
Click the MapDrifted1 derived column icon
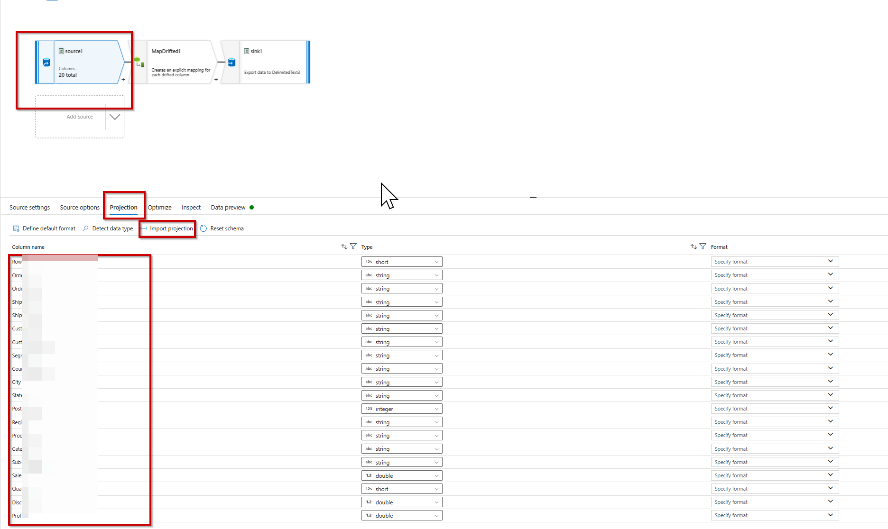coord(139,62)
